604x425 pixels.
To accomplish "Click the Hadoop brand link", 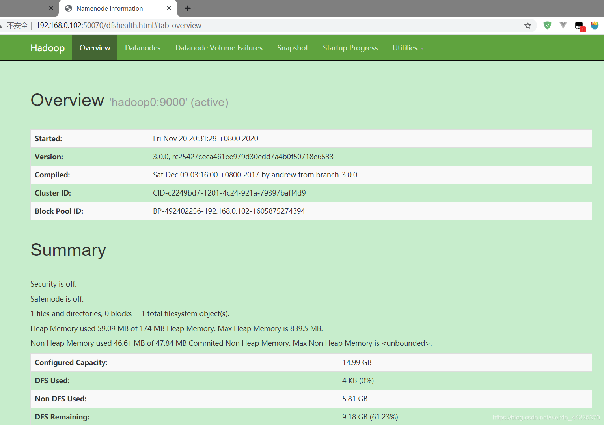I will click(48, 48).
